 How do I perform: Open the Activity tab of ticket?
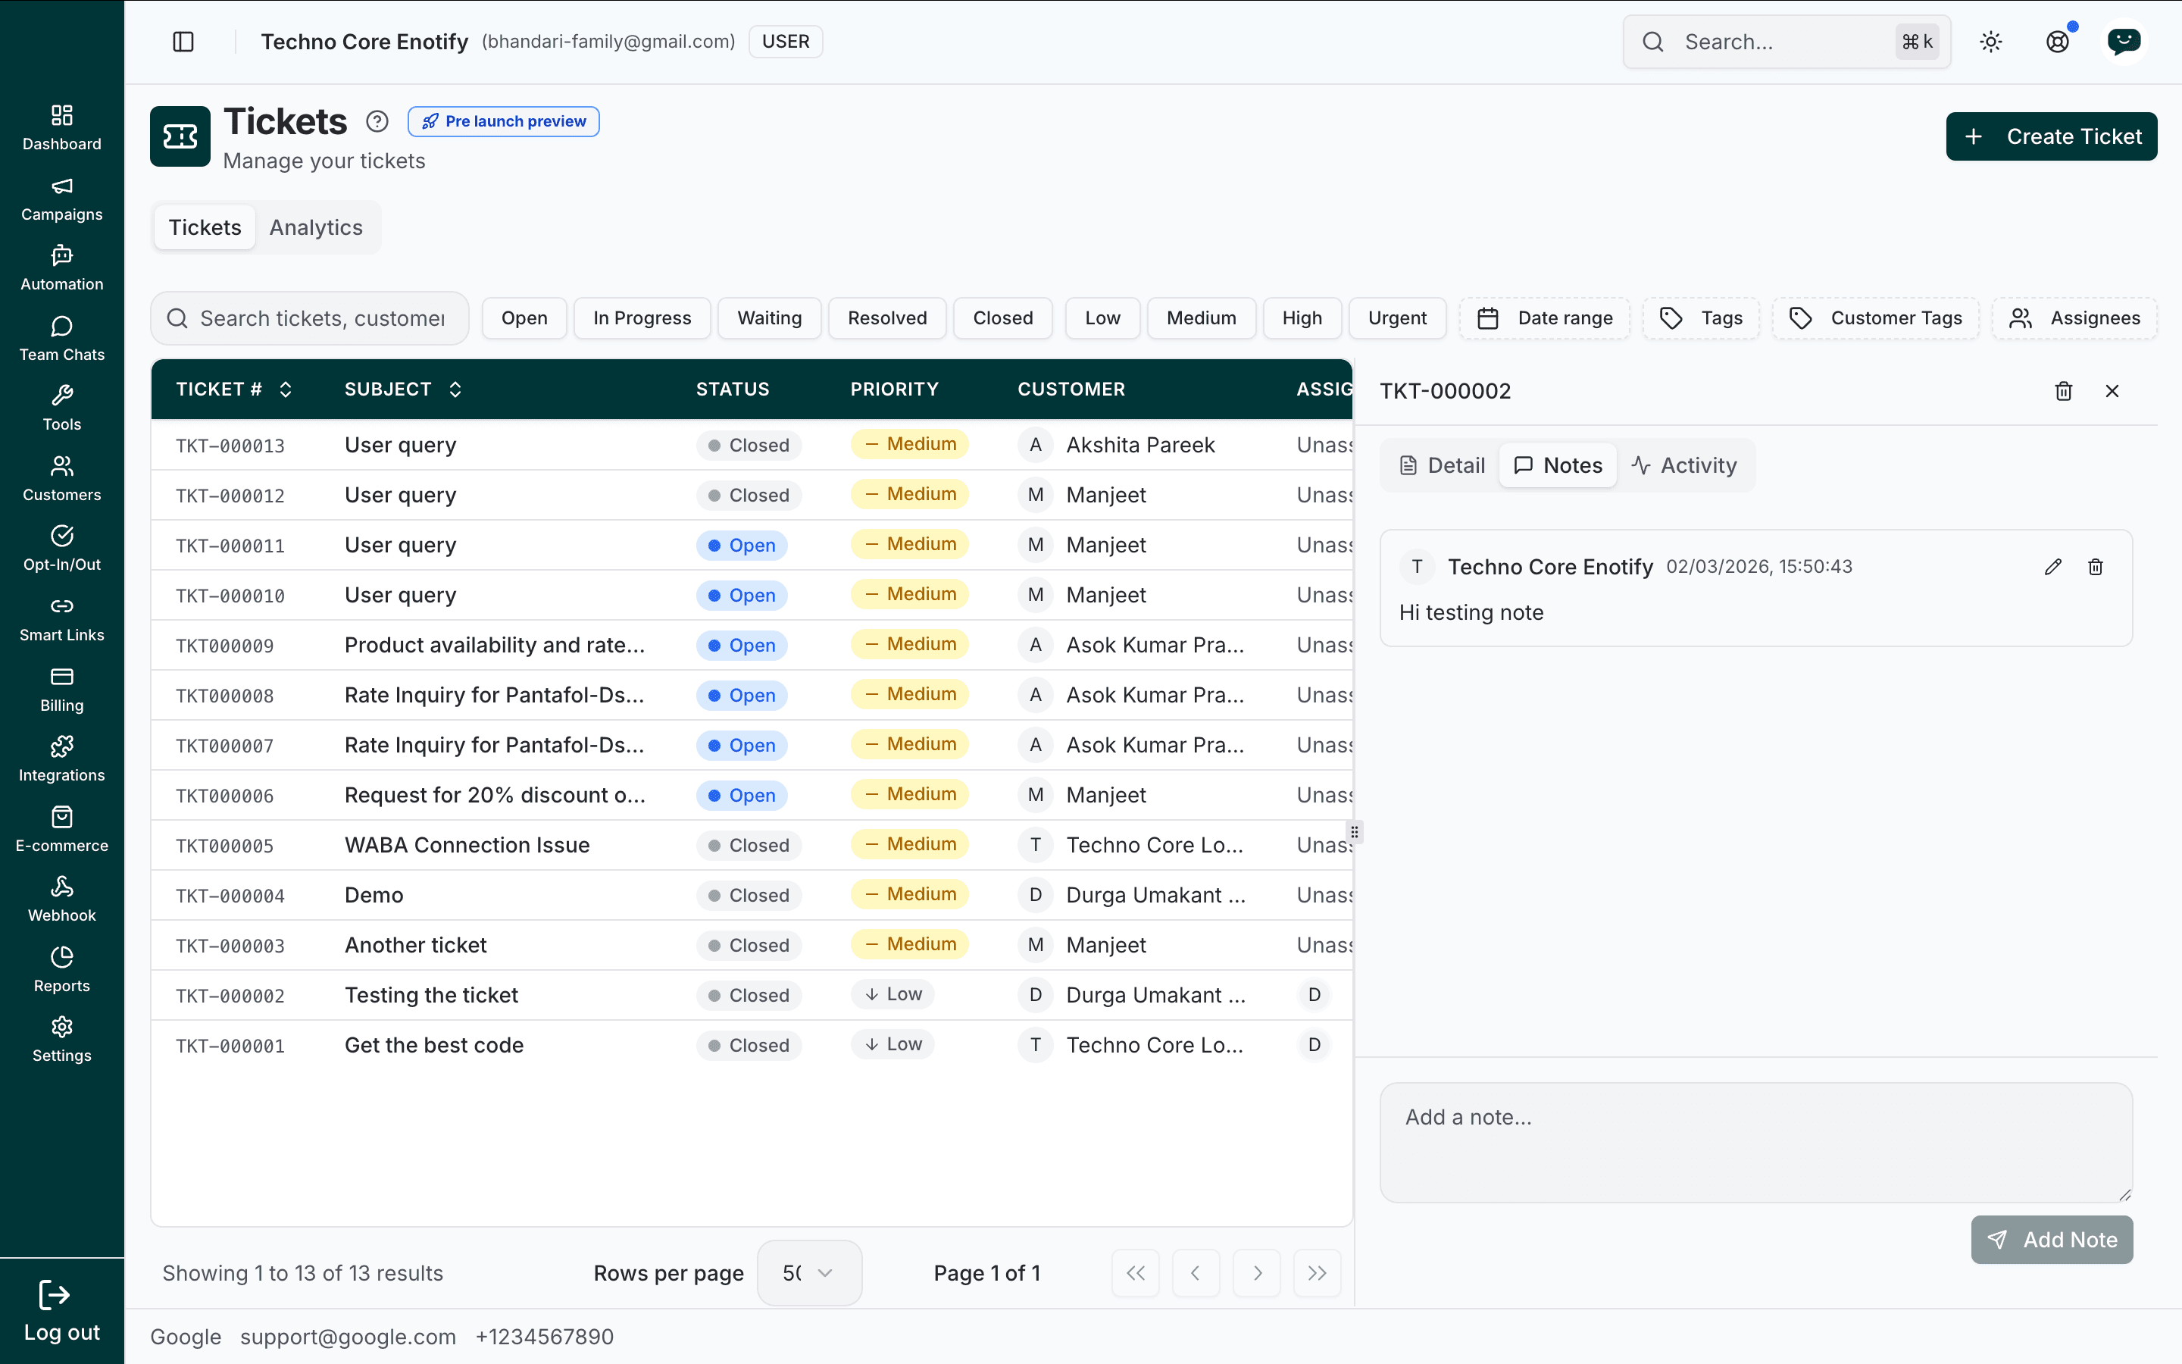[1683, 465]
